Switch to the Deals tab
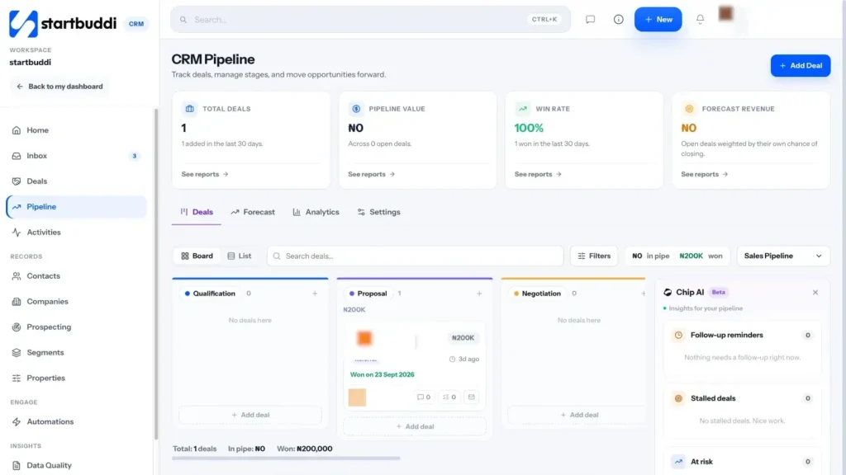This screenshot has width=846, height=475. (x=197, y=212)
